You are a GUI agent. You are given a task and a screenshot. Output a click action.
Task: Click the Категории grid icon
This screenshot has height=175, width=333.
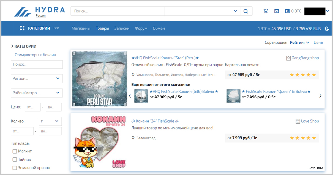pos(22,28)
